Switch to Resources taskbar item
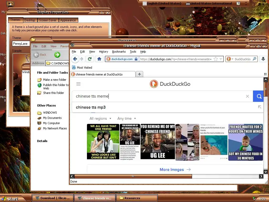This screenshot has height=202, width=269. 137,198
